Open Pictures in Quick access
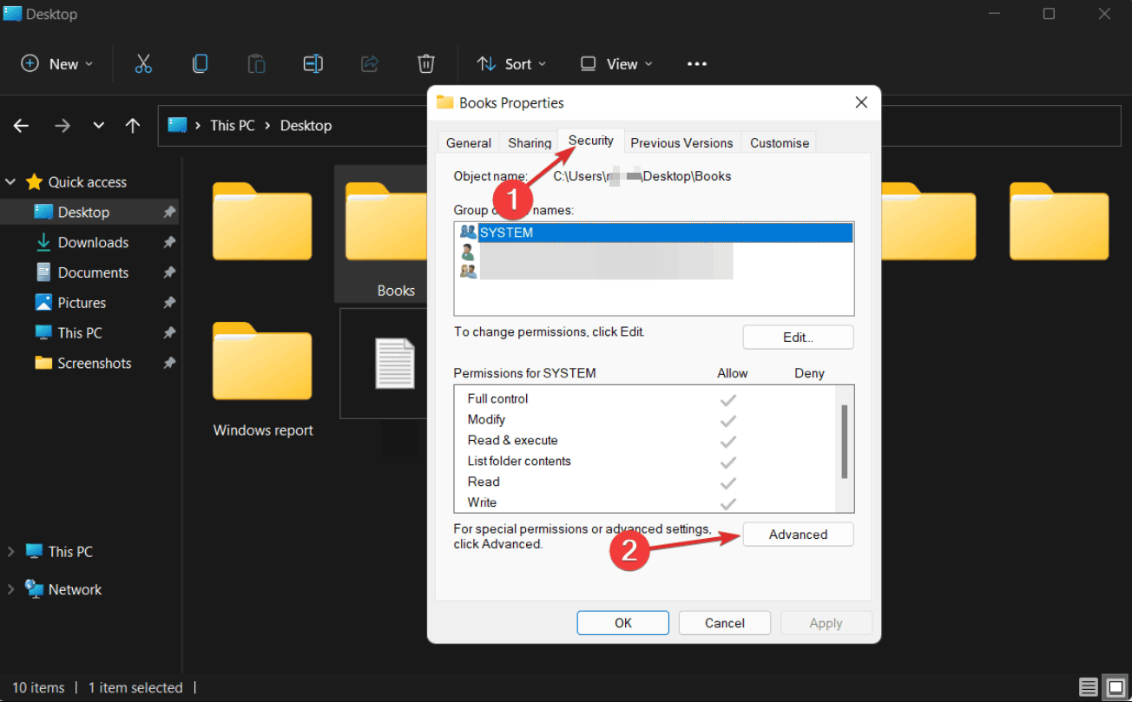The height and width of the screenshot is (702, 1132). (82, 303)
